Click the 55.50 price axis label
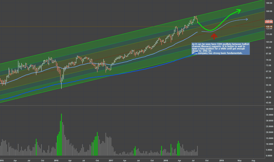The width and height of the screenshot is (274, 162). point(269,85)
